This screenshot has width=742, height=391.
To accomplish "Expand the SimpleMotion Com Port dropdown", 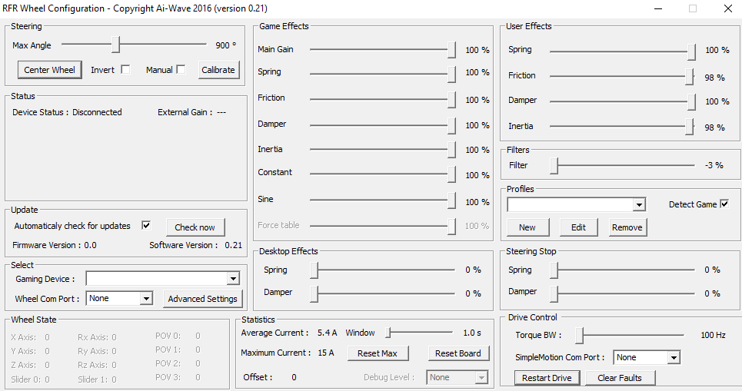I will (x=674, y=358).
